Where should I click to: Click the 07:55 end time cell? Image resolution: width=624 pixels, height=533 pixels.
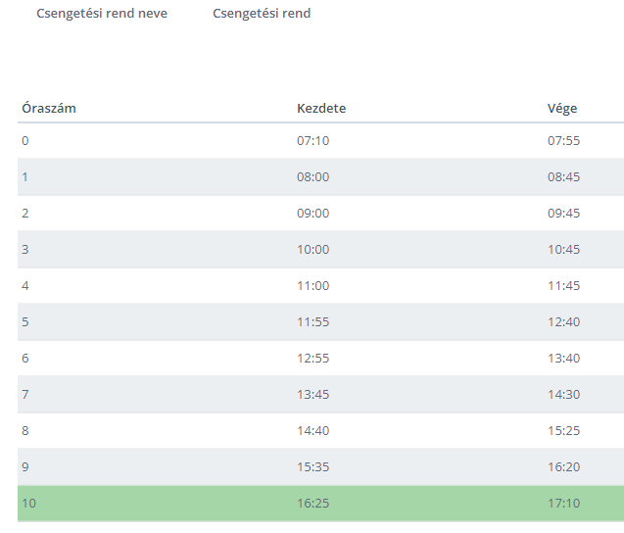(564, 140)
